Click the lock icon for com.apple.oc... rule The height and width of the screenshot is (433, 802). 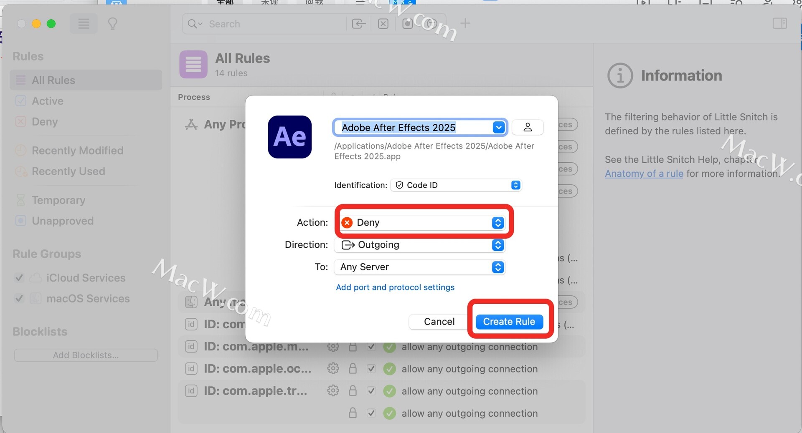(353, 368)
